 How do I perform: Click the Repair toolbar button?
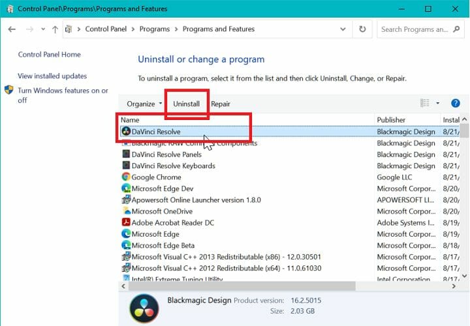[221, 104]
